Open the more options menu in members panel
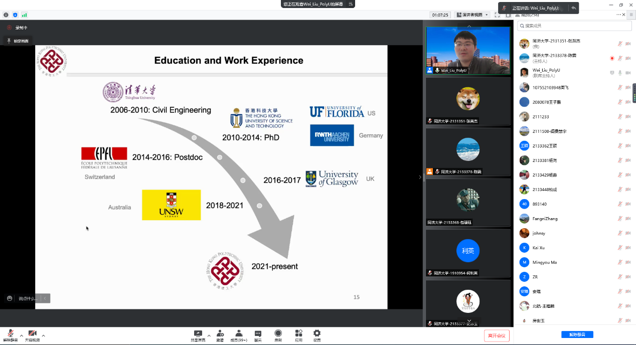 pos(619,15)
